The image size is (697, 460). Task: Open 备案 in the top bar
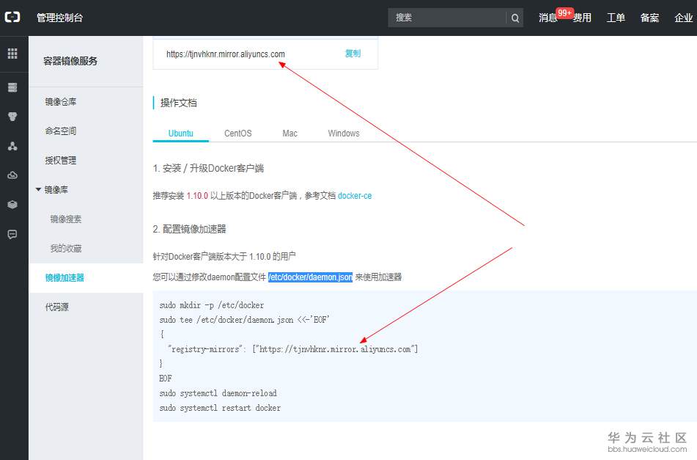click(649, 18)
